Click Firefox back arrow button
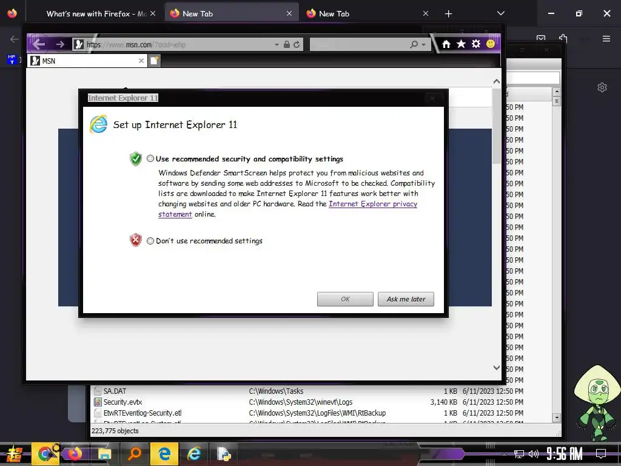The image size is (621, 466). 15,39
